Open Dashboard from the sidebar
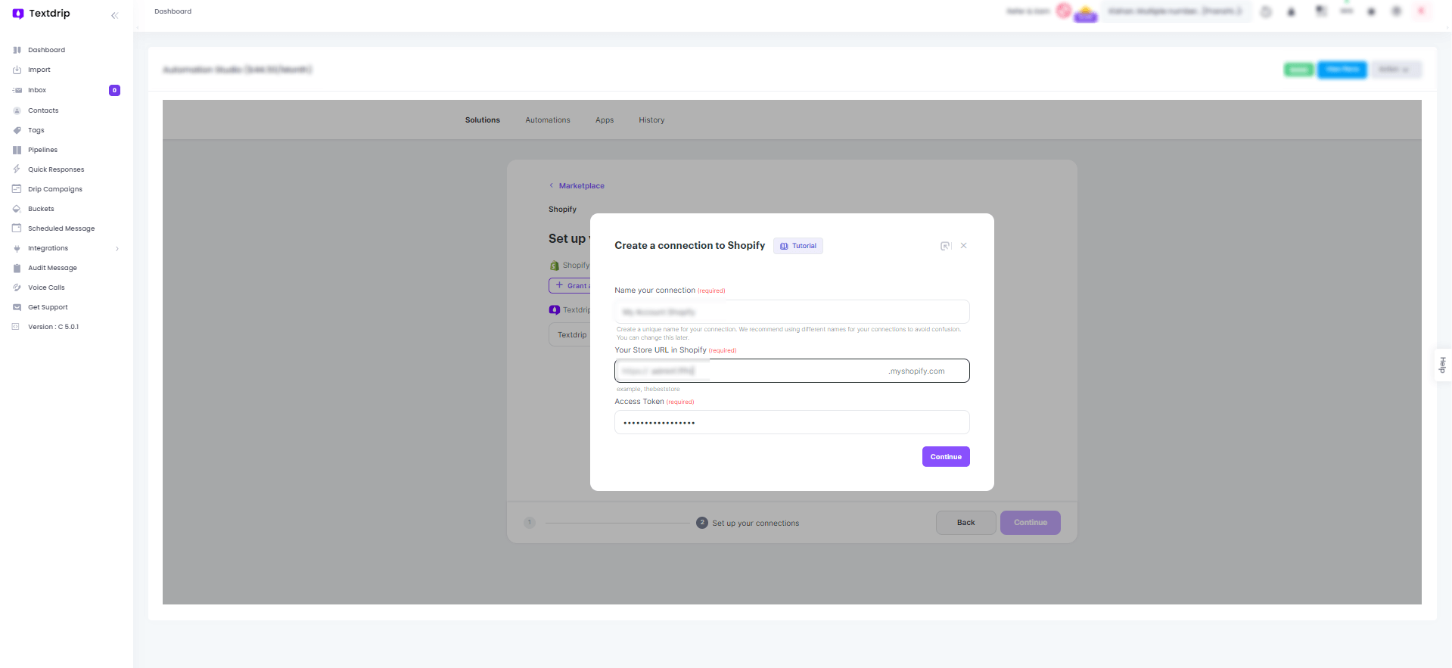 pos(47,50)
